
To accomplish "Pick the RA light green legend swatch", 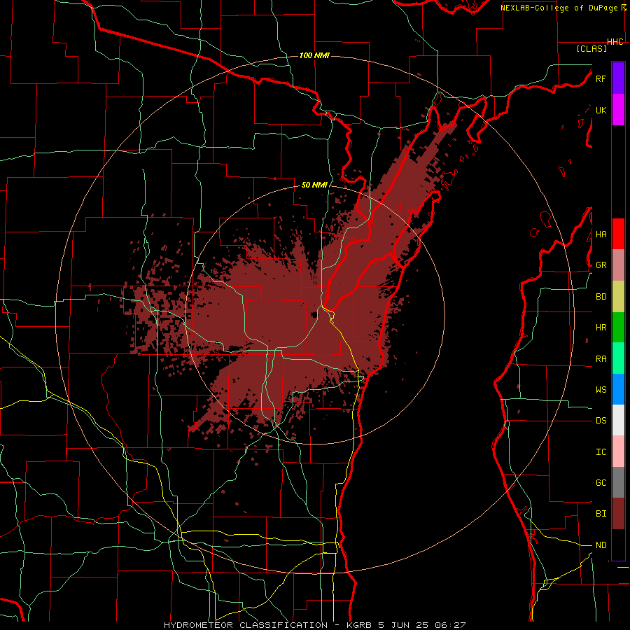I will click(618, 358).
